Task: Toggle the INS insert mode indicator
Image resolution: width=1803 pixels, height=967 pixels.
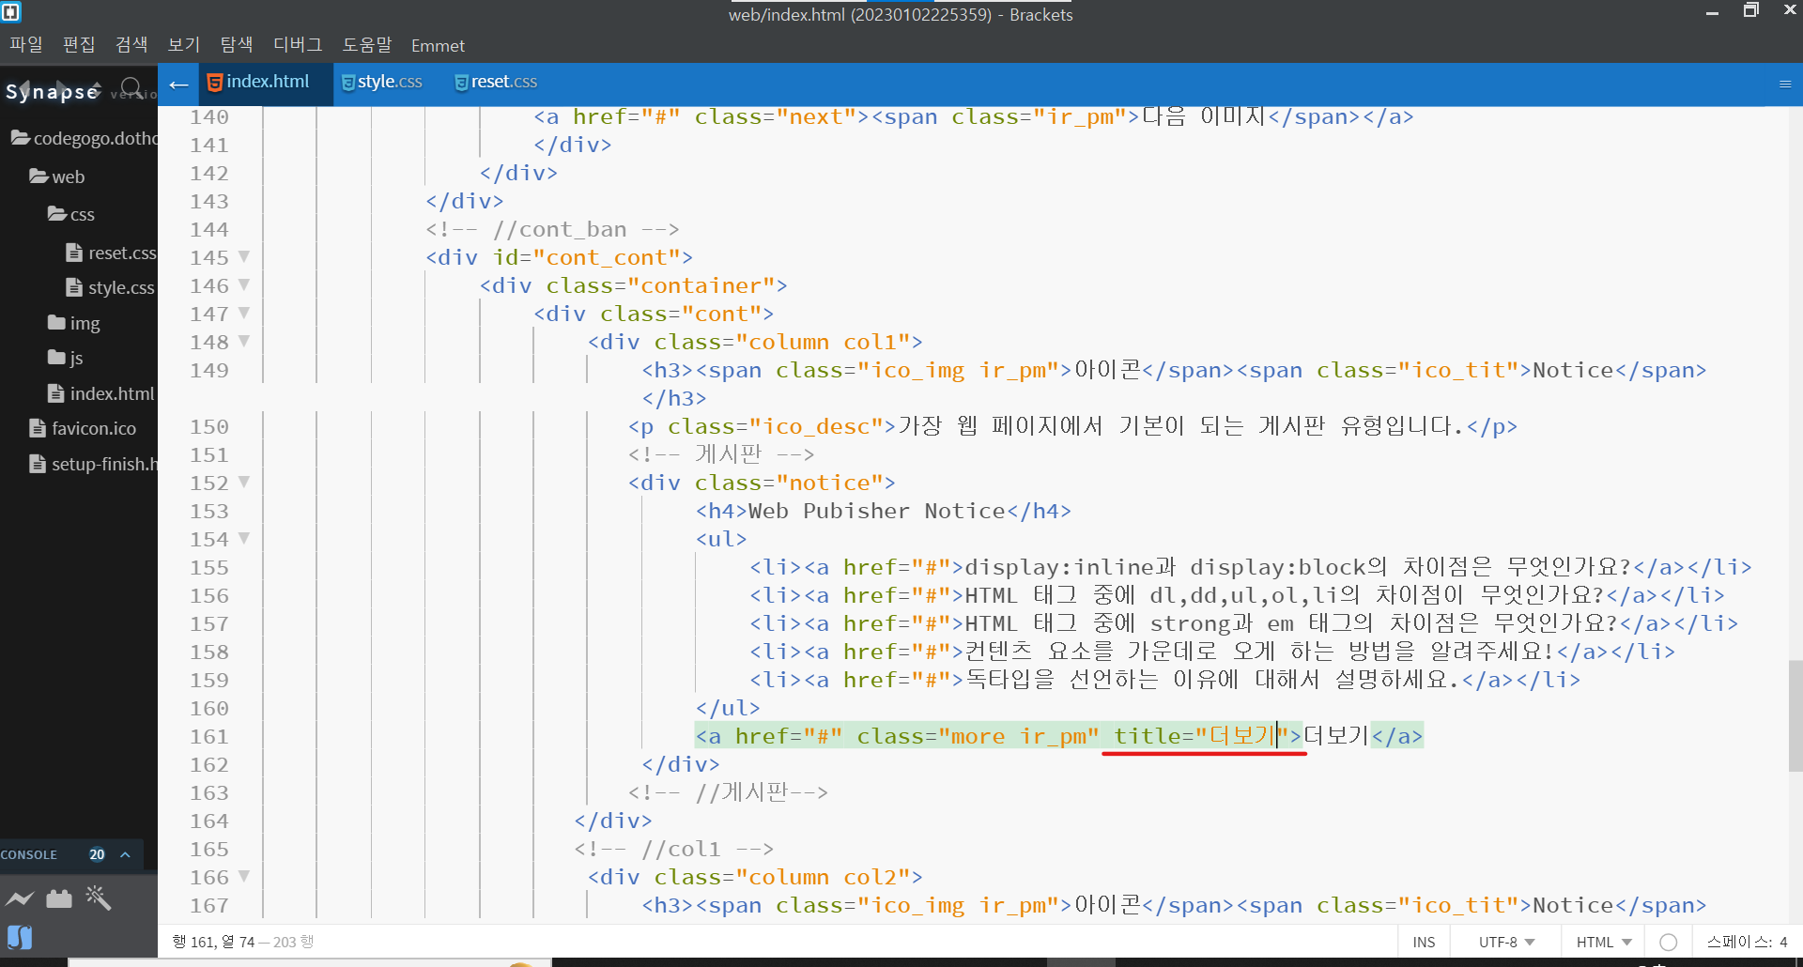Action: 1424,942
